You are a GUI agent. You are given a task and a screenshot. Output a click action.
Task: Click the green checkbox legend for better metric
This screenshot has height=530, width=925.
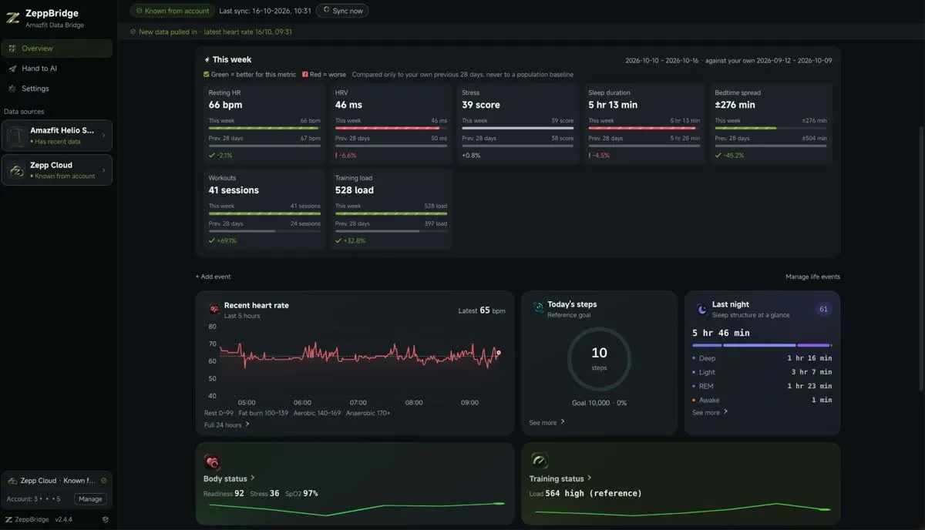206,75
